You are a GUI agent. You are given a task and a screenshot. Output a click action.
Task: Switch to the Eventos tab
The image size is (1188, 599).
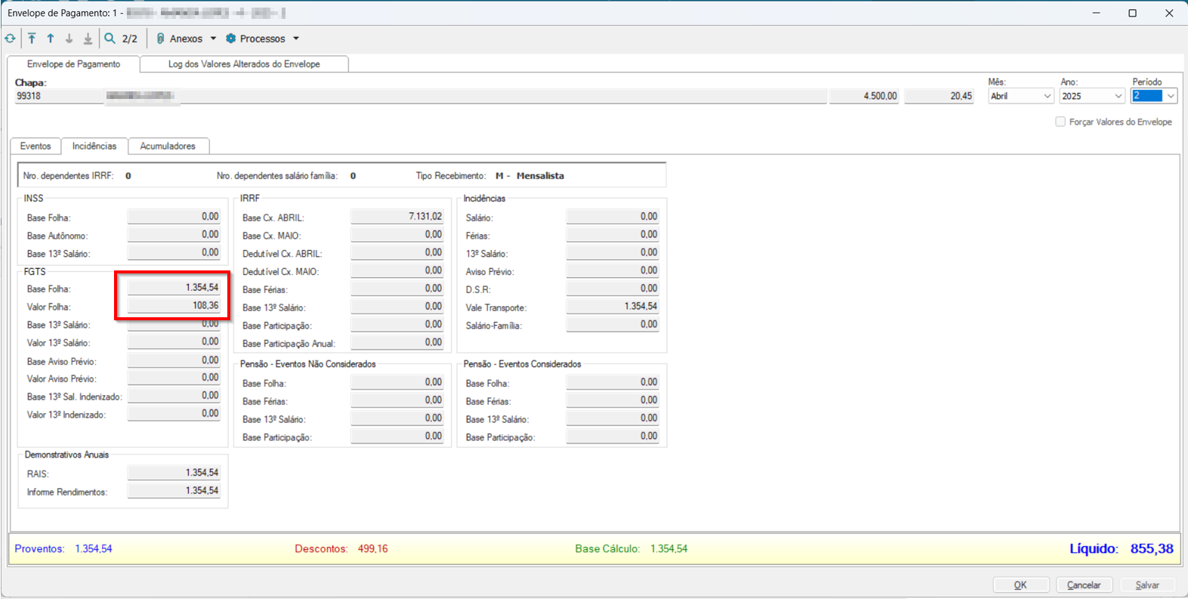point(35,146)
